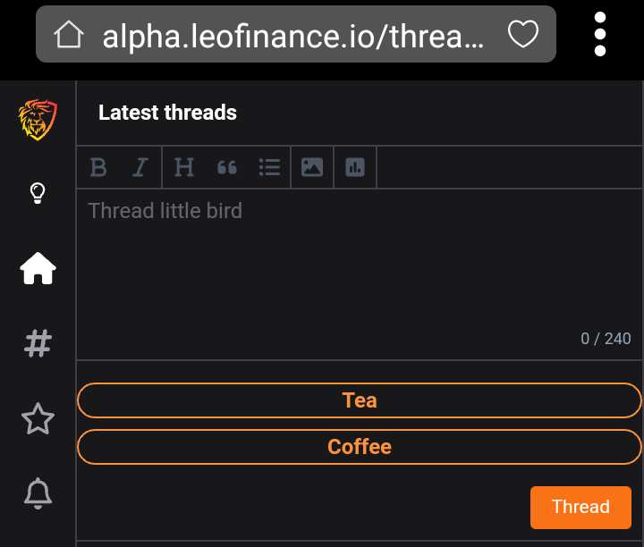Click the 'Thread little bird' text area

[360, 274]
